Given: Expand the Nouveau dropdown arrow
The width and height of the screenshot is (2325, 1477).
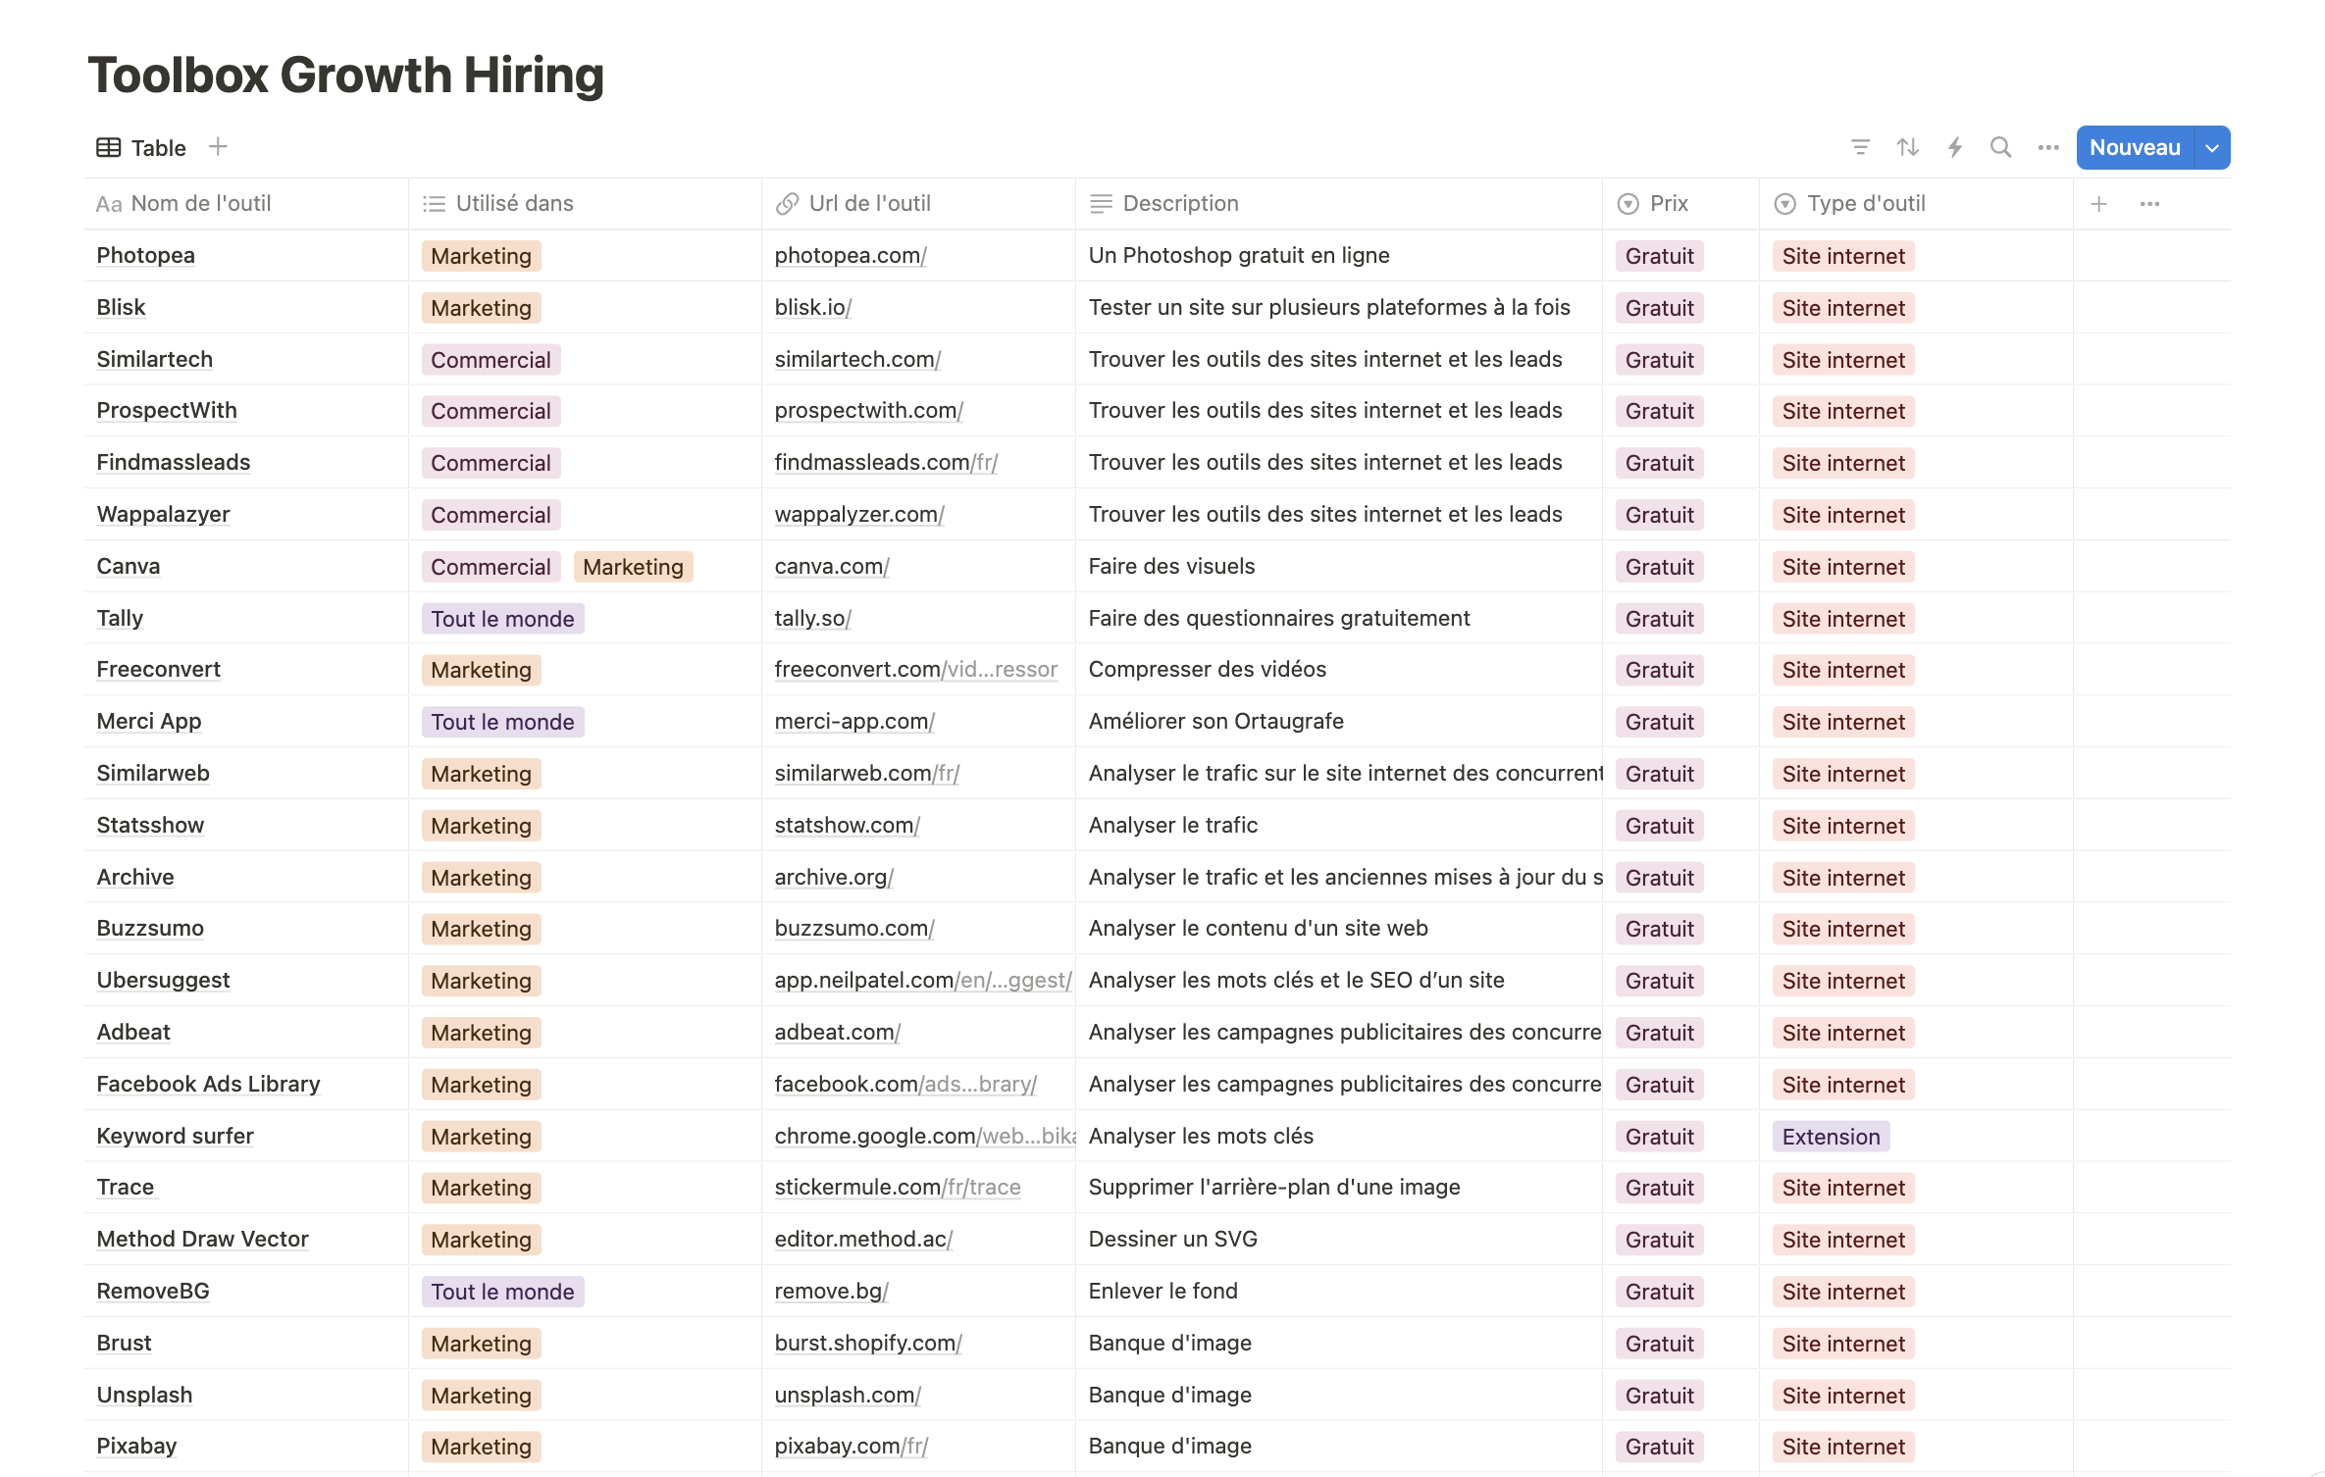Looking at the screenshot, I should [2212, 148].
